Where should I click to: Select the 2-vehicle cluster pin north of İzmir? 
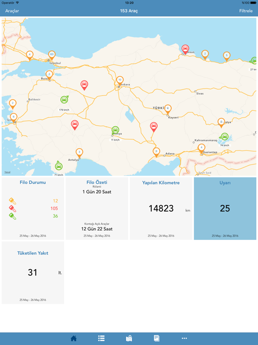click(13, 104)
